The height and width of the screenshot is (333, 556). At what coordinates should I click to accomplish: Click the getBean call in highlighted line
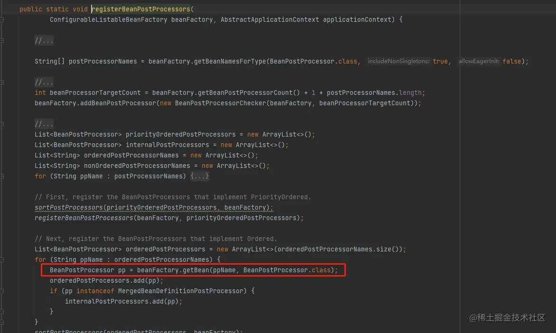click(196, 270)
